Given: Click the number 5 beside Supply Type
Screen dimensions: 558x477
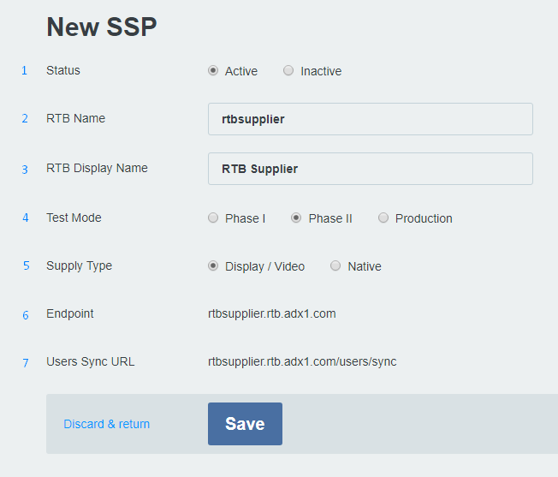Looking at the screenshot, I should coord(26,266).
